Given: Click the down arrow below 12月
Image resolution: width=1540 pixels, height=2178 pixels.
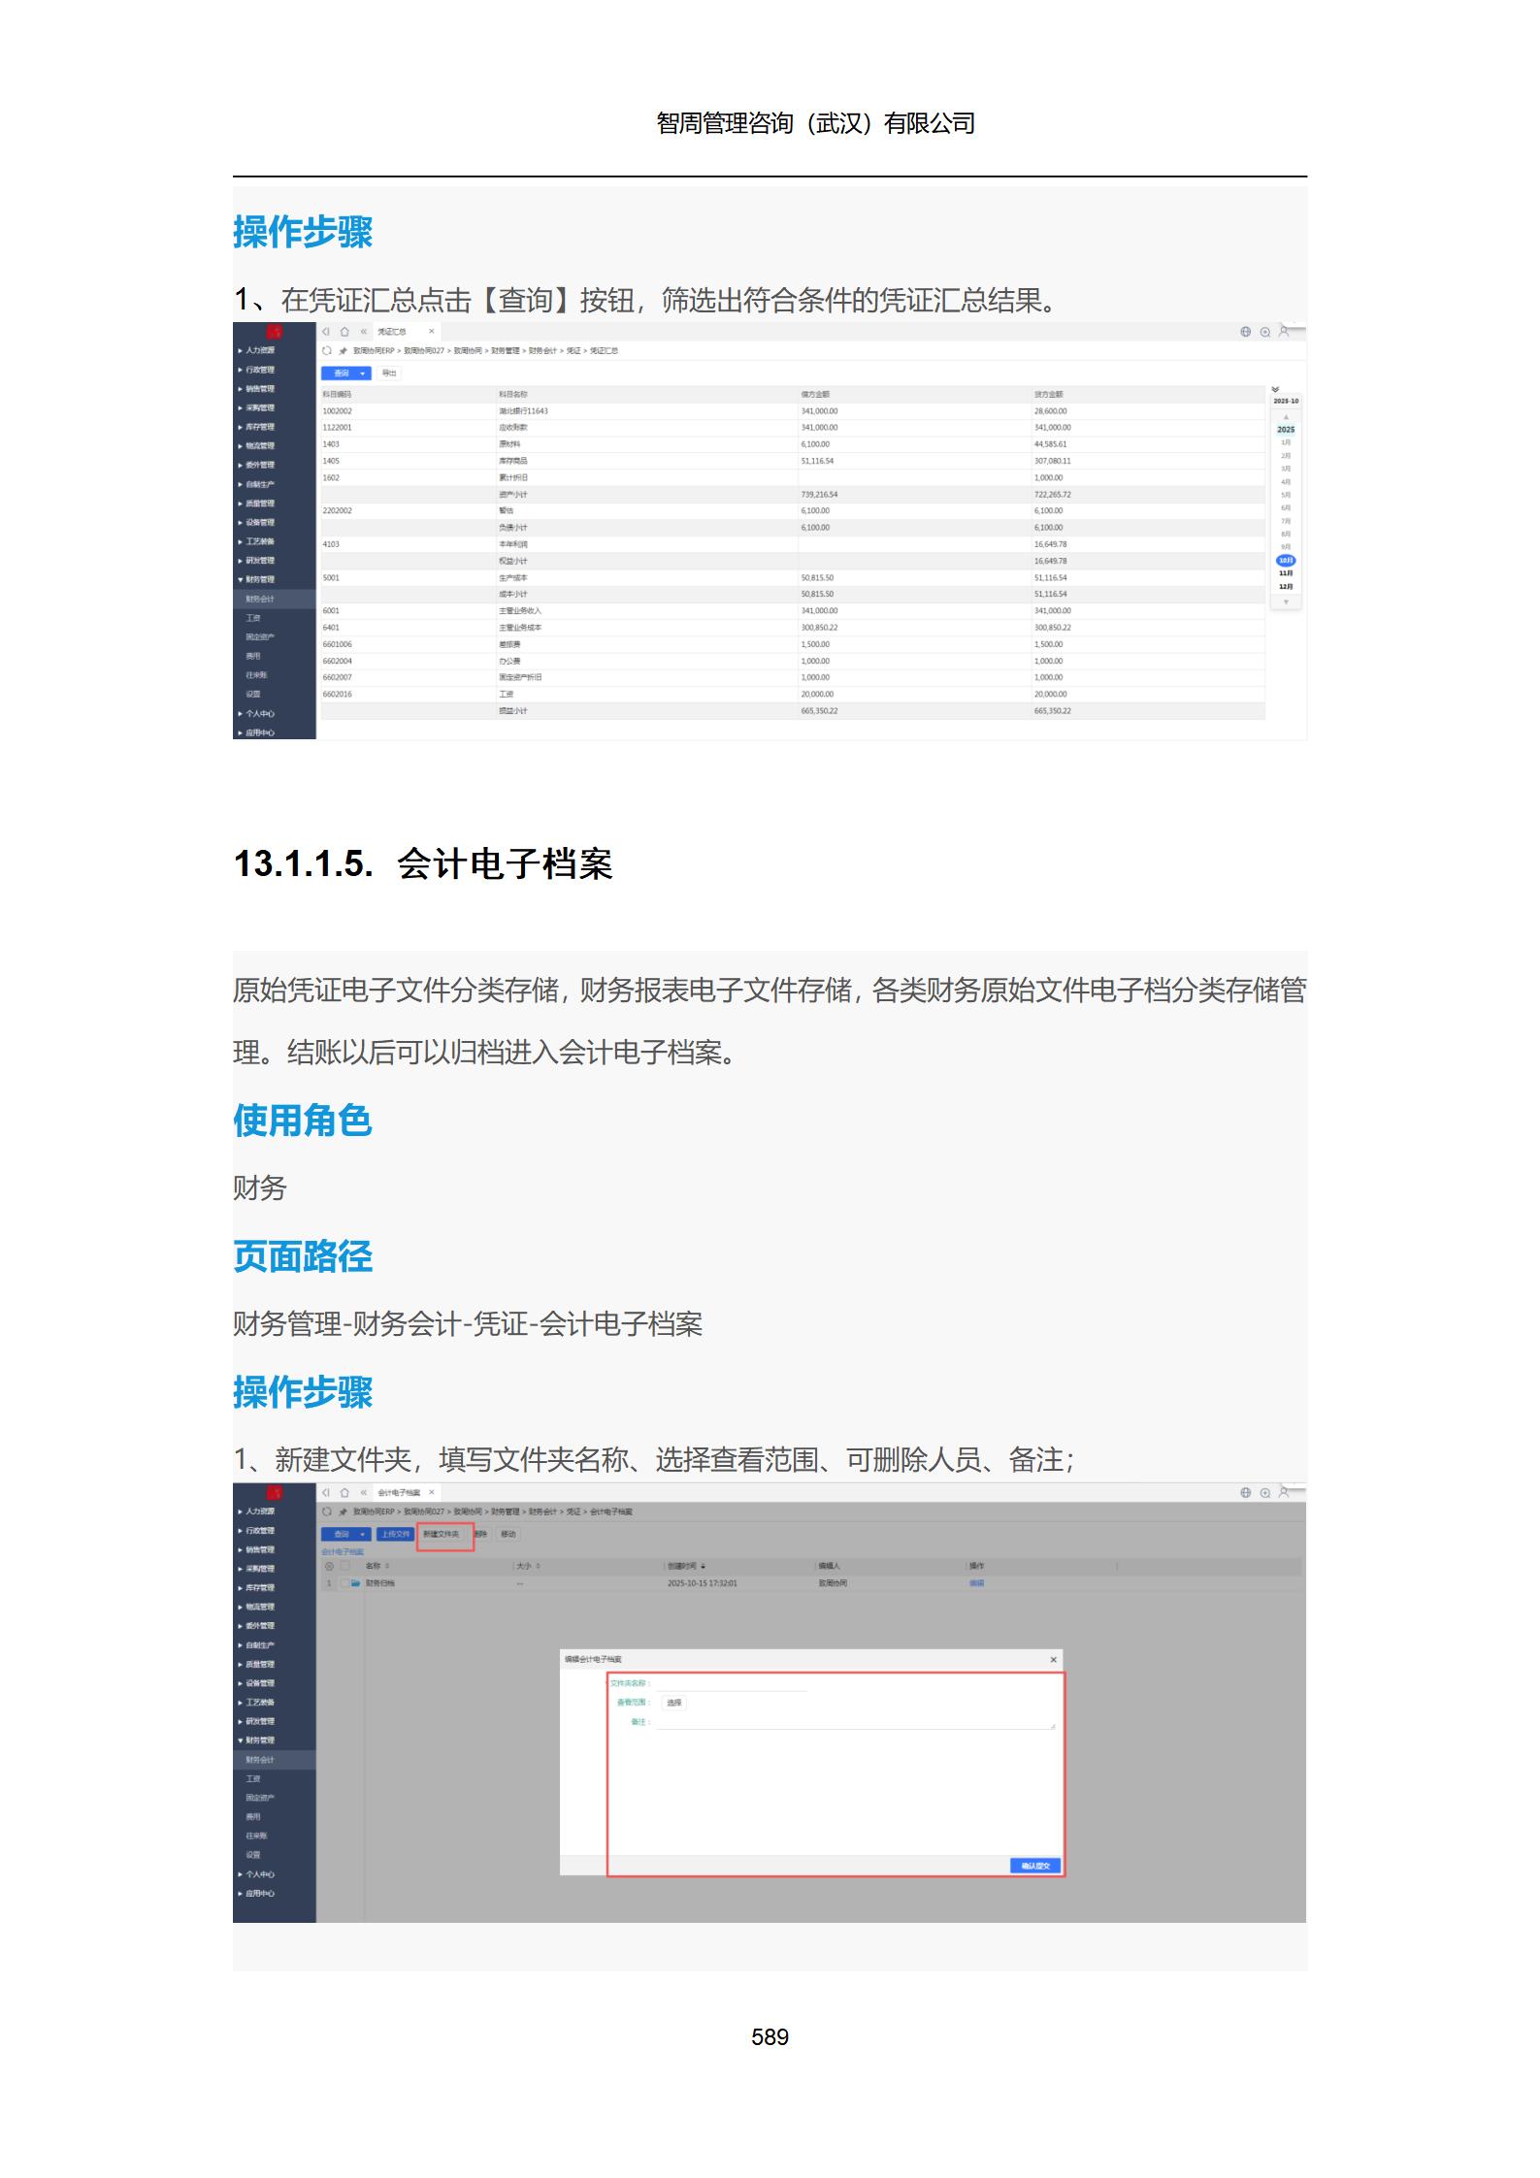Looking at the screenshot, I should tap(1286, 601).
